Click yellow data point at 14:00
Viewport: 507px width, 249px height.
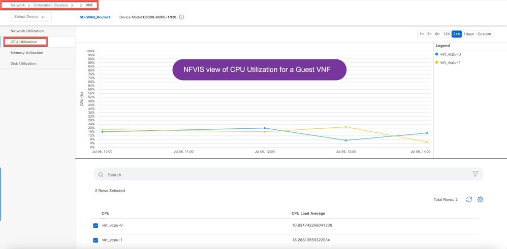coord(427,142)
